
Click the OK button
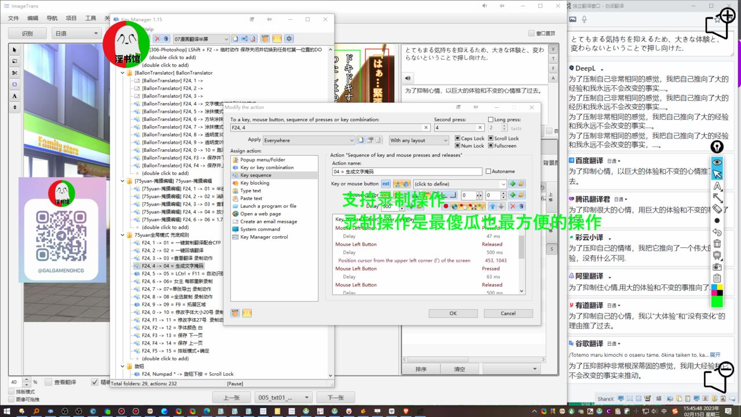[453, 313]
